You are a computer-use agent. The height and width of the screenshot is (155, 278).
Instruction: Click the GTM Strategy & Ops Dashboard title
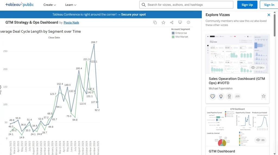[32, 22]
